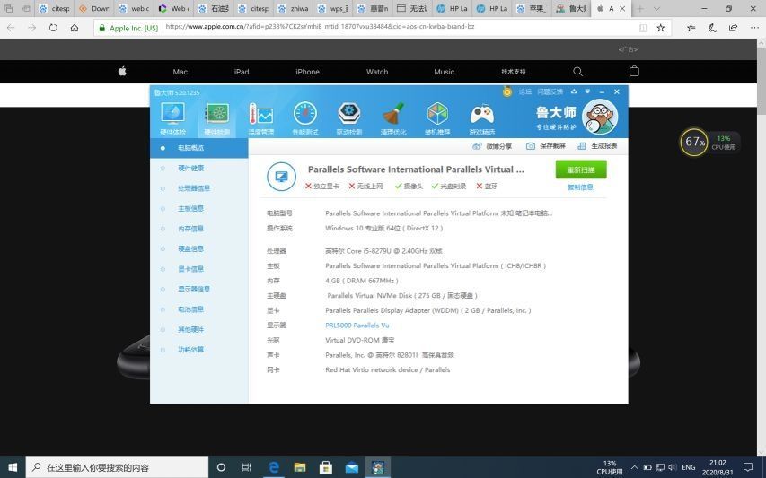
Task: Open Edge reading view icon
Action: click(643, 28)
